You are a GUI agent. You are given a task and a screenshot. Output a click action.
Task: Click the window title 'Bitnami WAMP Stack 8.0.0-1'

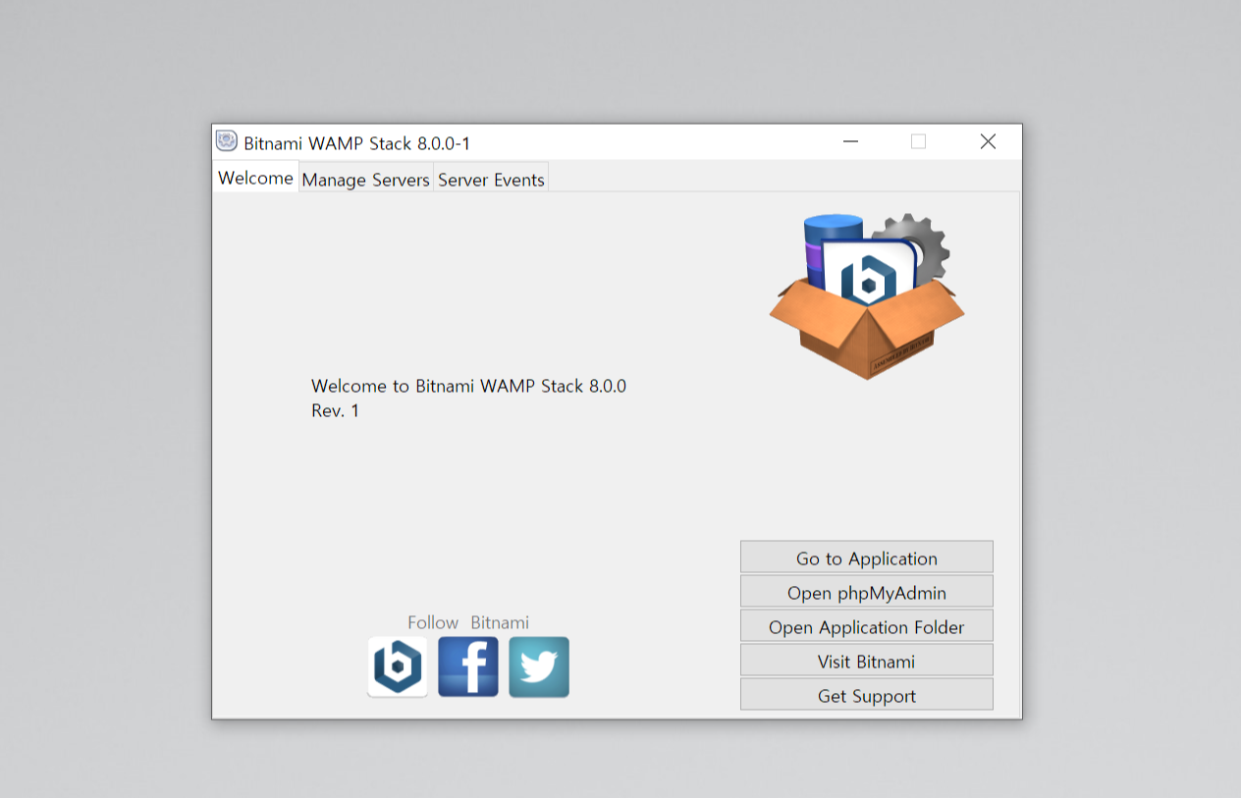click(356, 143)
